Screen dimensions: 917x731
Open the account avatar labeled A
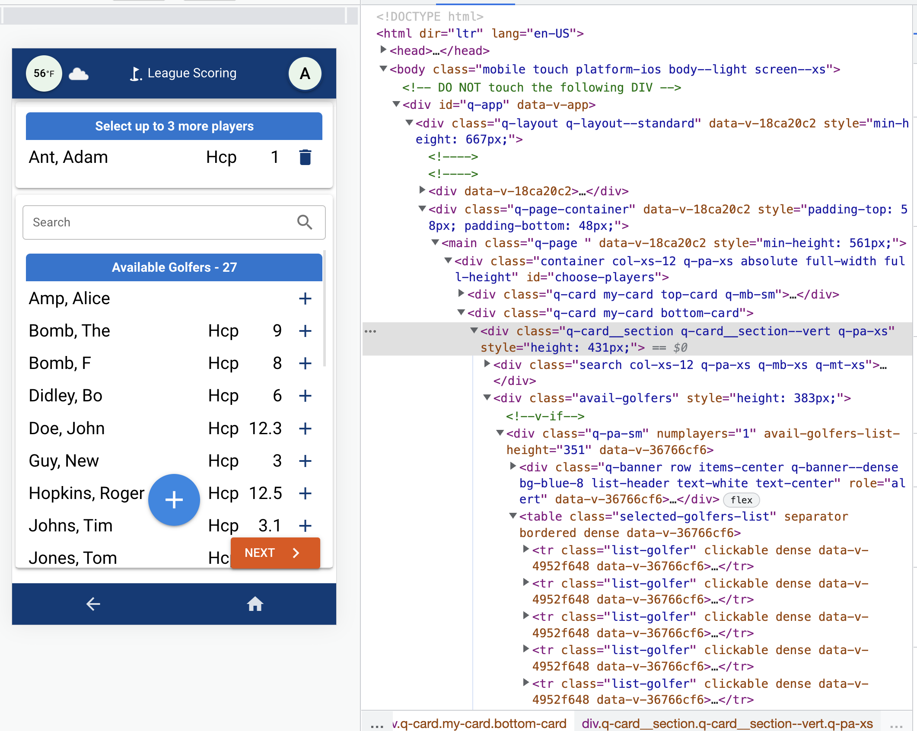pyautogui.click(x=305, y=73)
